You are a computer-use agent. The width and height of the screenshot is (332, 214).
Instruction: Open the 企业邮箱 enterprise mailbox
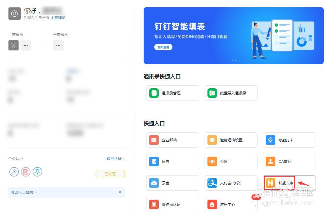(x=172, y=140)
